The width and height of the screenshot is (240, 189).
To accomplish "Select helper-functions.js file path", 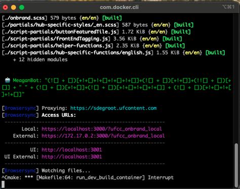I will click(x=58, y=45).
